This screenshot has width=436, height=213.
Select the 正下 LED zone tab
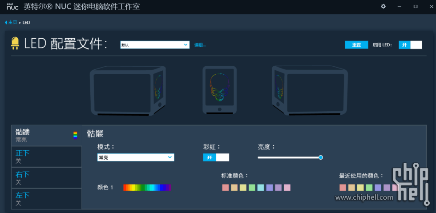click(x=46, y=157)
